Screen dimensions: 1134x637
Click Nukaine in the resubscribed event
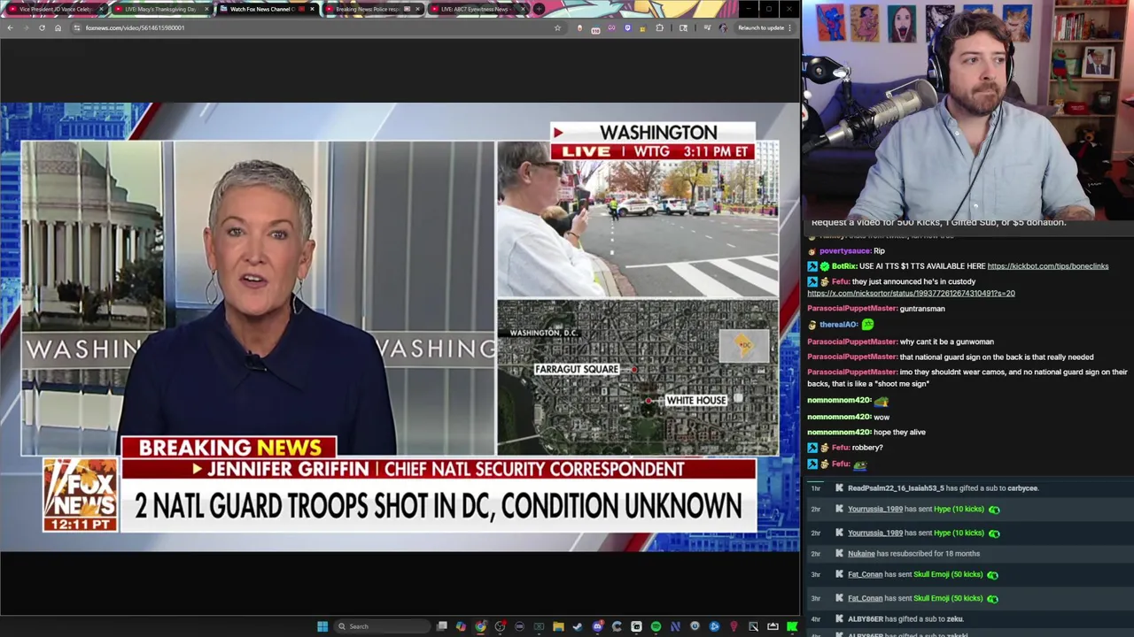[x=861, y=554]
